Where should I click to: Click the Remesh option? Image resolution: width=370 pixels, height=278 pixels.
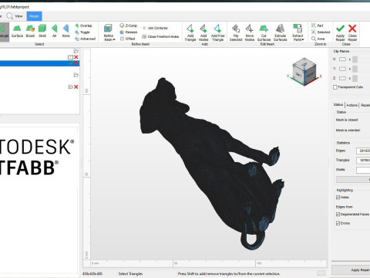(129, 32)
